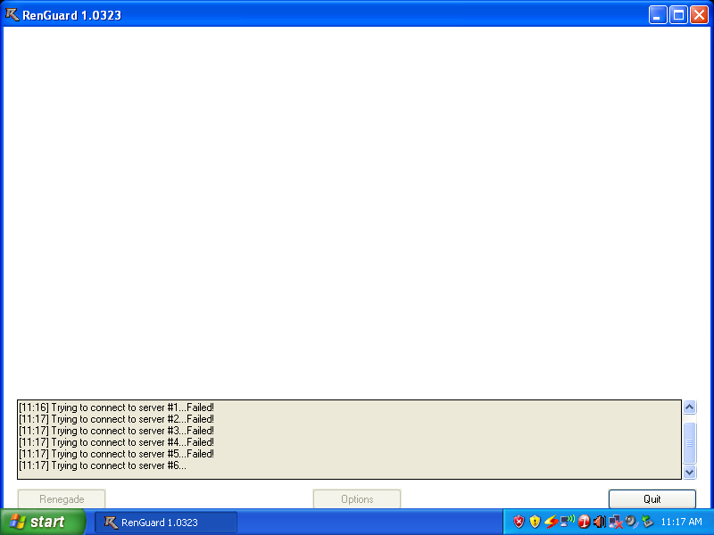Image resolution: width=714 pixels, height=535 pixels.
Task: Click the red Security Center shield tray icon
Action: [x=519, y=522]
